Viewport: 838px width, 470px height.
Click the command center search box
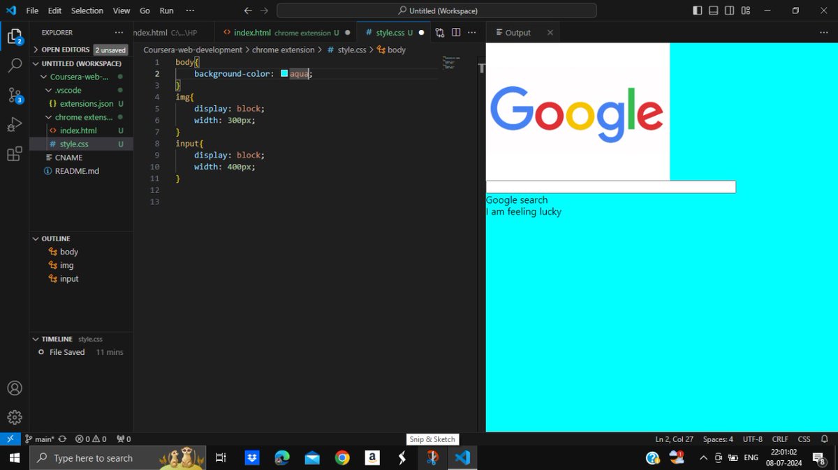pos(436,10)
